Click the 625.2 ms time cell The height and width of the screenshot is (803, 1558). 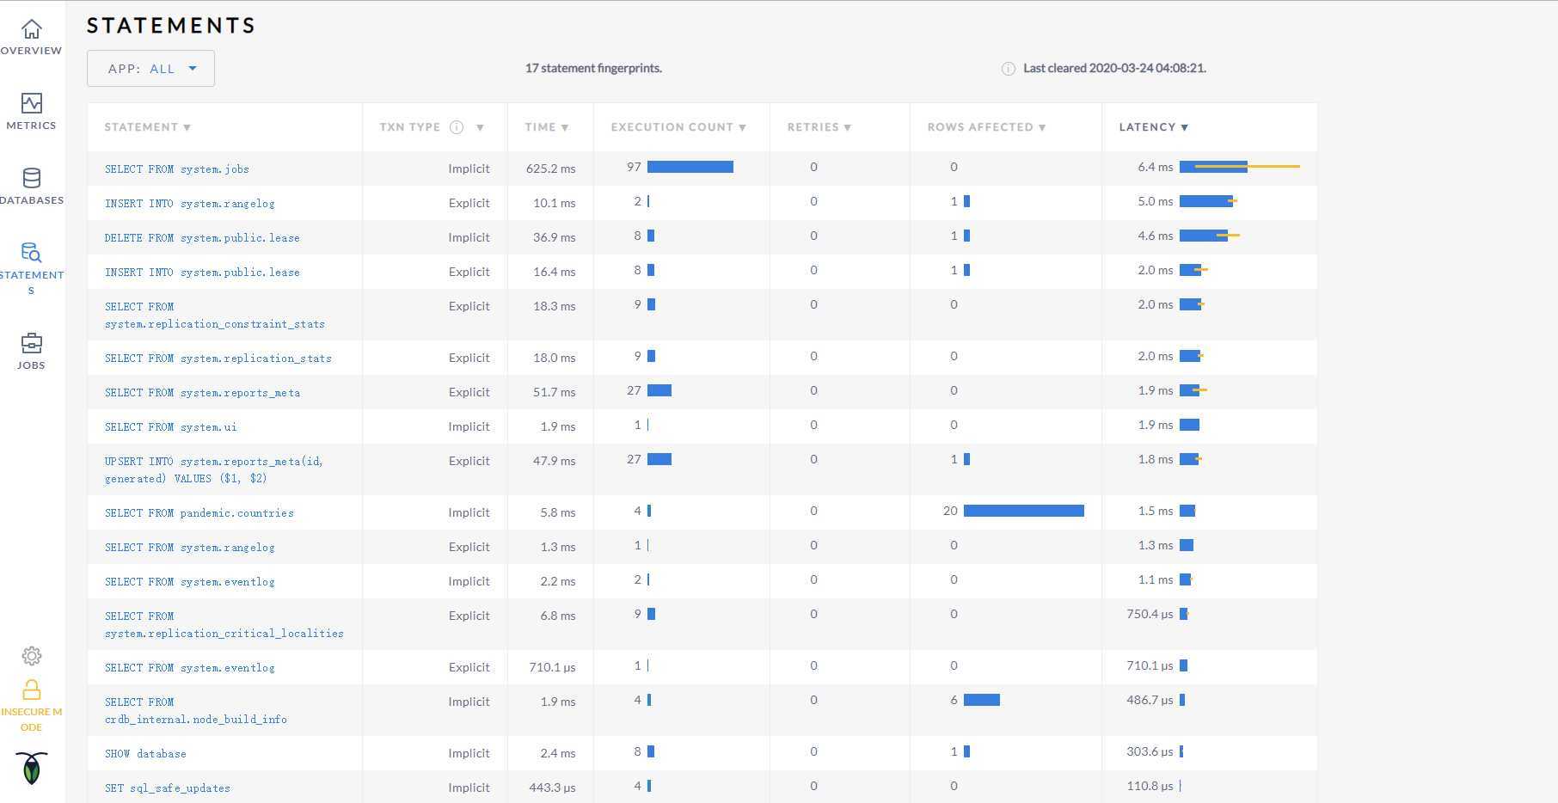pos(551,169)
